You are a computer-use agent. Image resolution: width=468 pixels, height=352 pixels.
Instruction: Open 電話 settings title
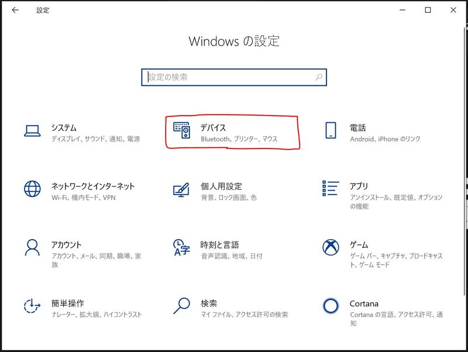pyautogui.click(x=357, y=128)
